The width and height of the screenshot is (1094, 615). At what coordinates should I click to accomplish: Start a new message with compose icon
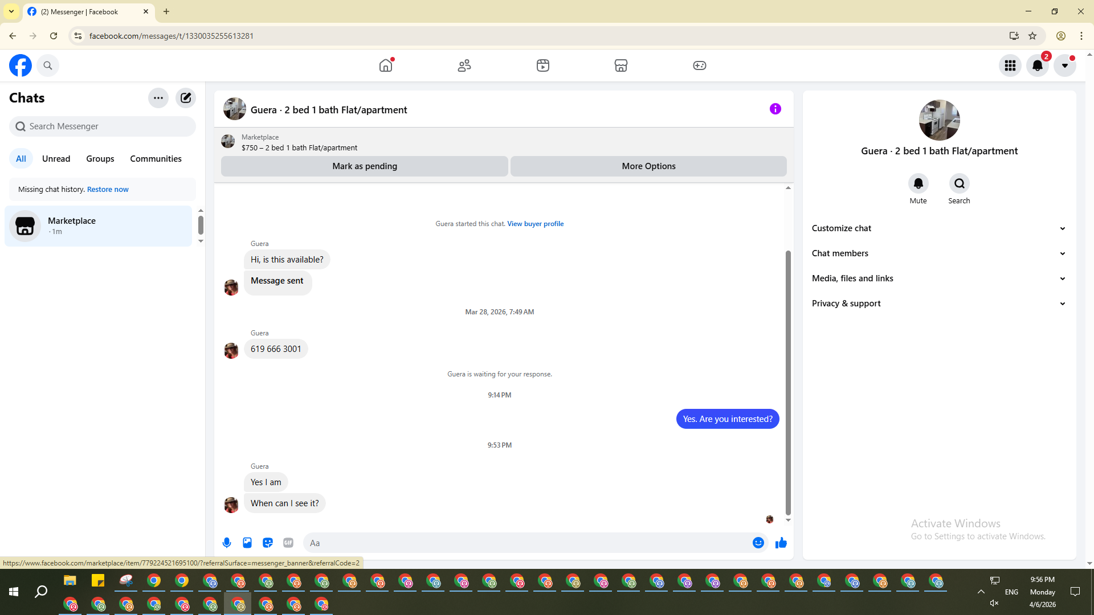coord(186,98)
